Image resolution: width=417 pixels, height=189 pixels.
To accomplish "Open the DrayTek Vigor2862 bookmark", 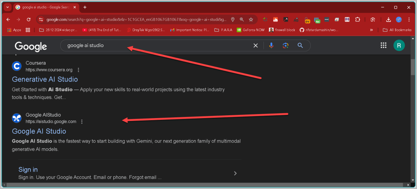I will (145, 30).
